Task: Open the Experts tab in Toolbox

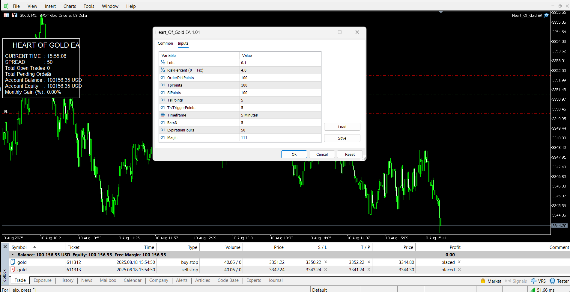Action: (x=254, y=280)
